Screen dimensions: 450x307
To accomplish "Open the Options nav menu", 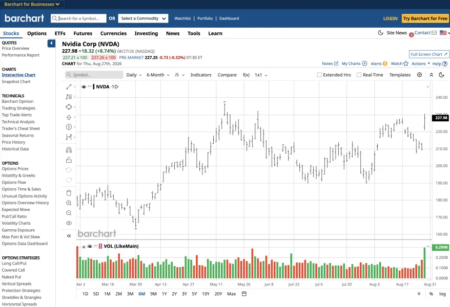I will click(37, 33).
